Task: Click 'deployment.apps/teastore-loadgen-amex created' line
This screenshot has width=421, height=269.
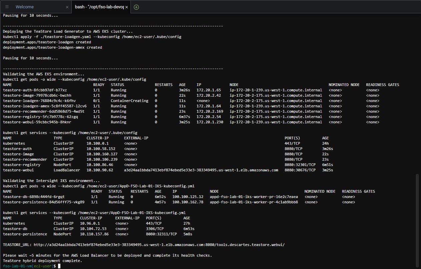Action: [52, 47]
